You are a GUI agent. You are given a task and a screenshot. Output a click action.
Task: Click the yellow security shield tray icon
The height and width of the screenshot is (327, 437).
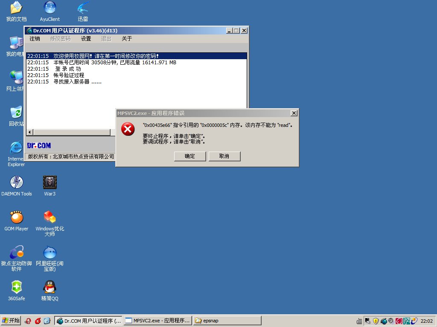pyautogui.click(x=376, y=321)
